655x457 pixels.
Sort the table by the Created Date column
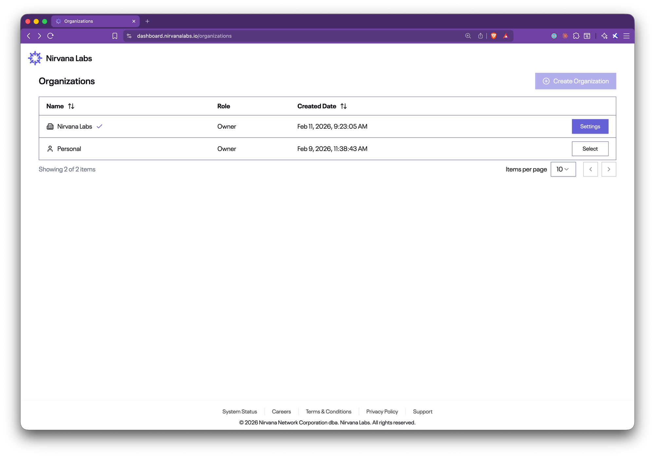(344, 106)
